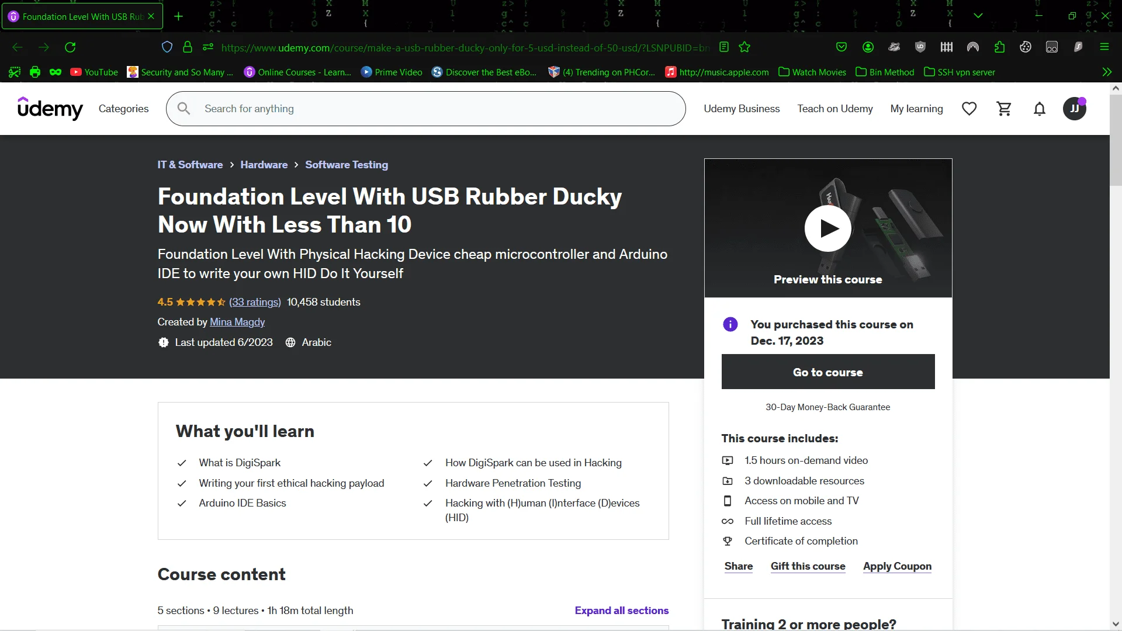This screenshot has height=631, width=1122.
Task: Open the Firefox account icon
Action: pos(868,47)
